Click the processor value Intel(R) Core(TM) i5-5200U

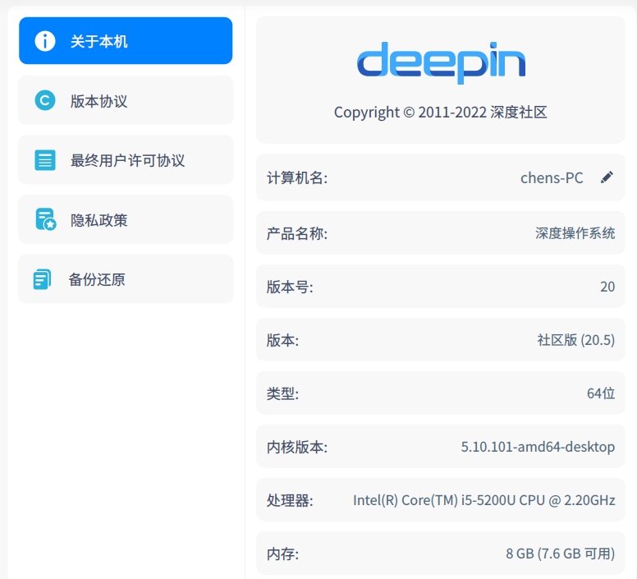(x=434, y=500)
